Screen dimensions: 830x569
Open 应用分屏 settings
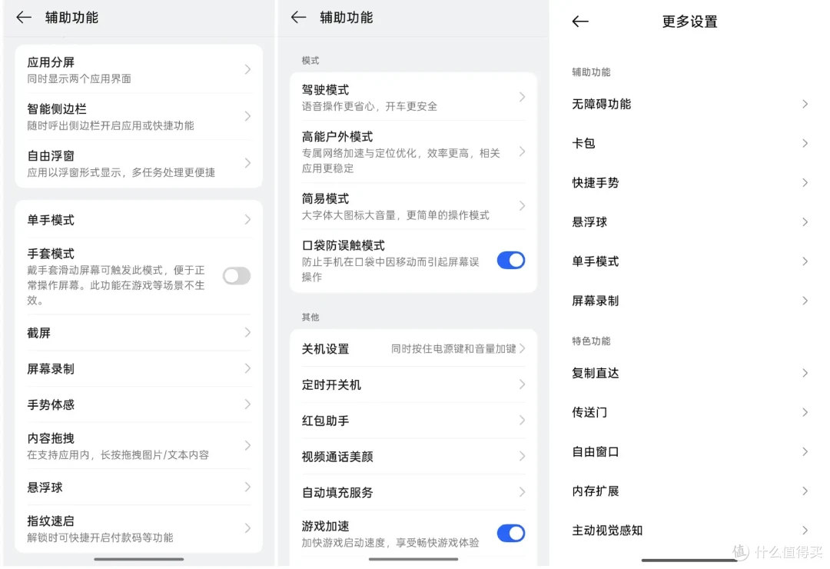pos(138,70)
